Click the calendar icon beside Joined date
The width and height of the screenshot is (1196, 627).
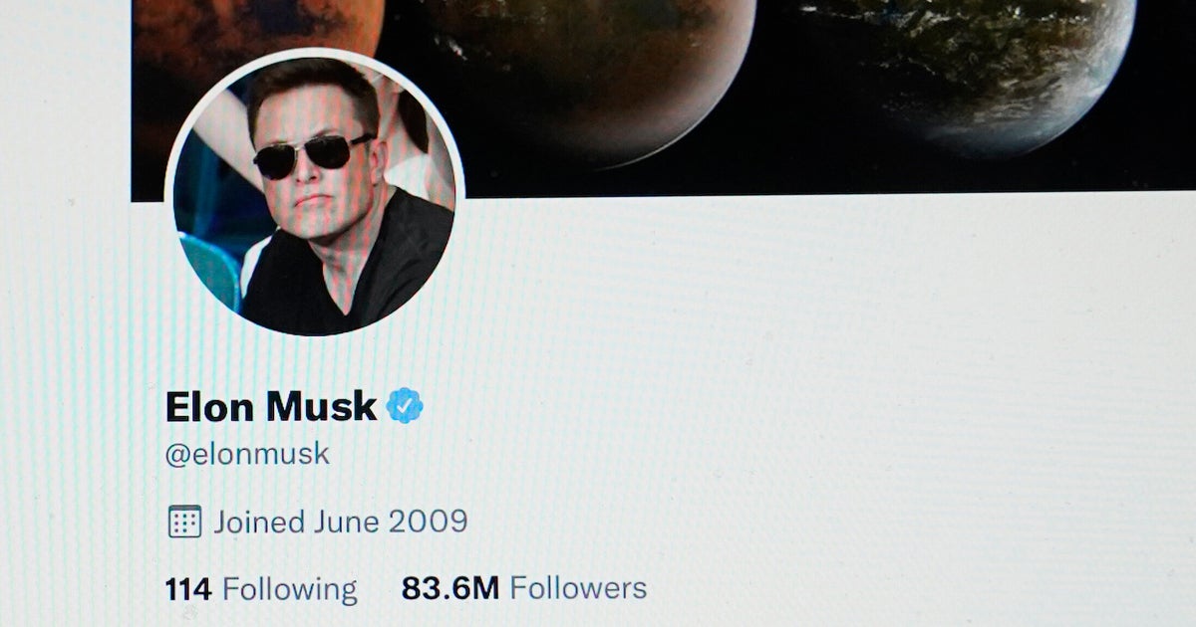[184, 521]
